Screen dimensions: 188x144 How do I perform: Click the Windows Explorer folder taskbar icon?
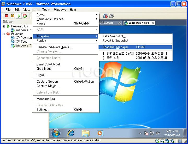pyautogui.click(x=85, y=133)
